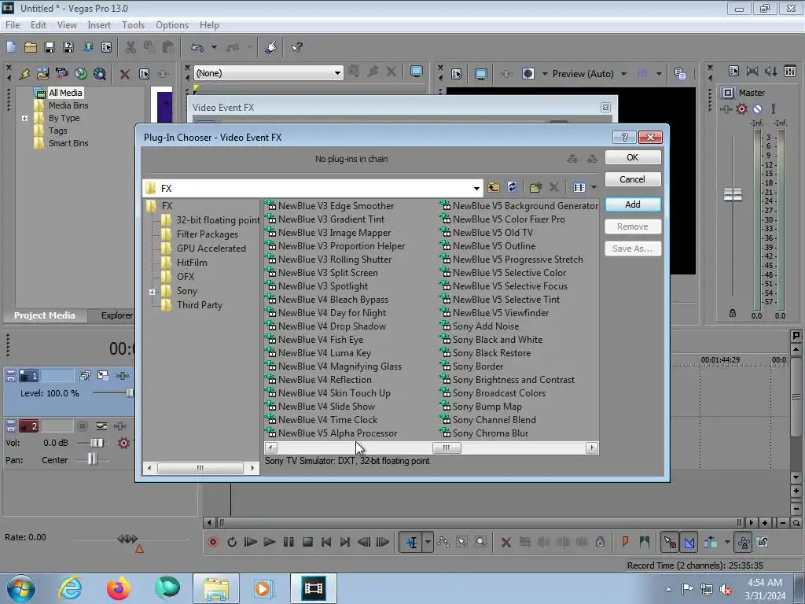Click Go to Start in transport bar
Screen dimensions: 805x604
[x=326, y=542]
